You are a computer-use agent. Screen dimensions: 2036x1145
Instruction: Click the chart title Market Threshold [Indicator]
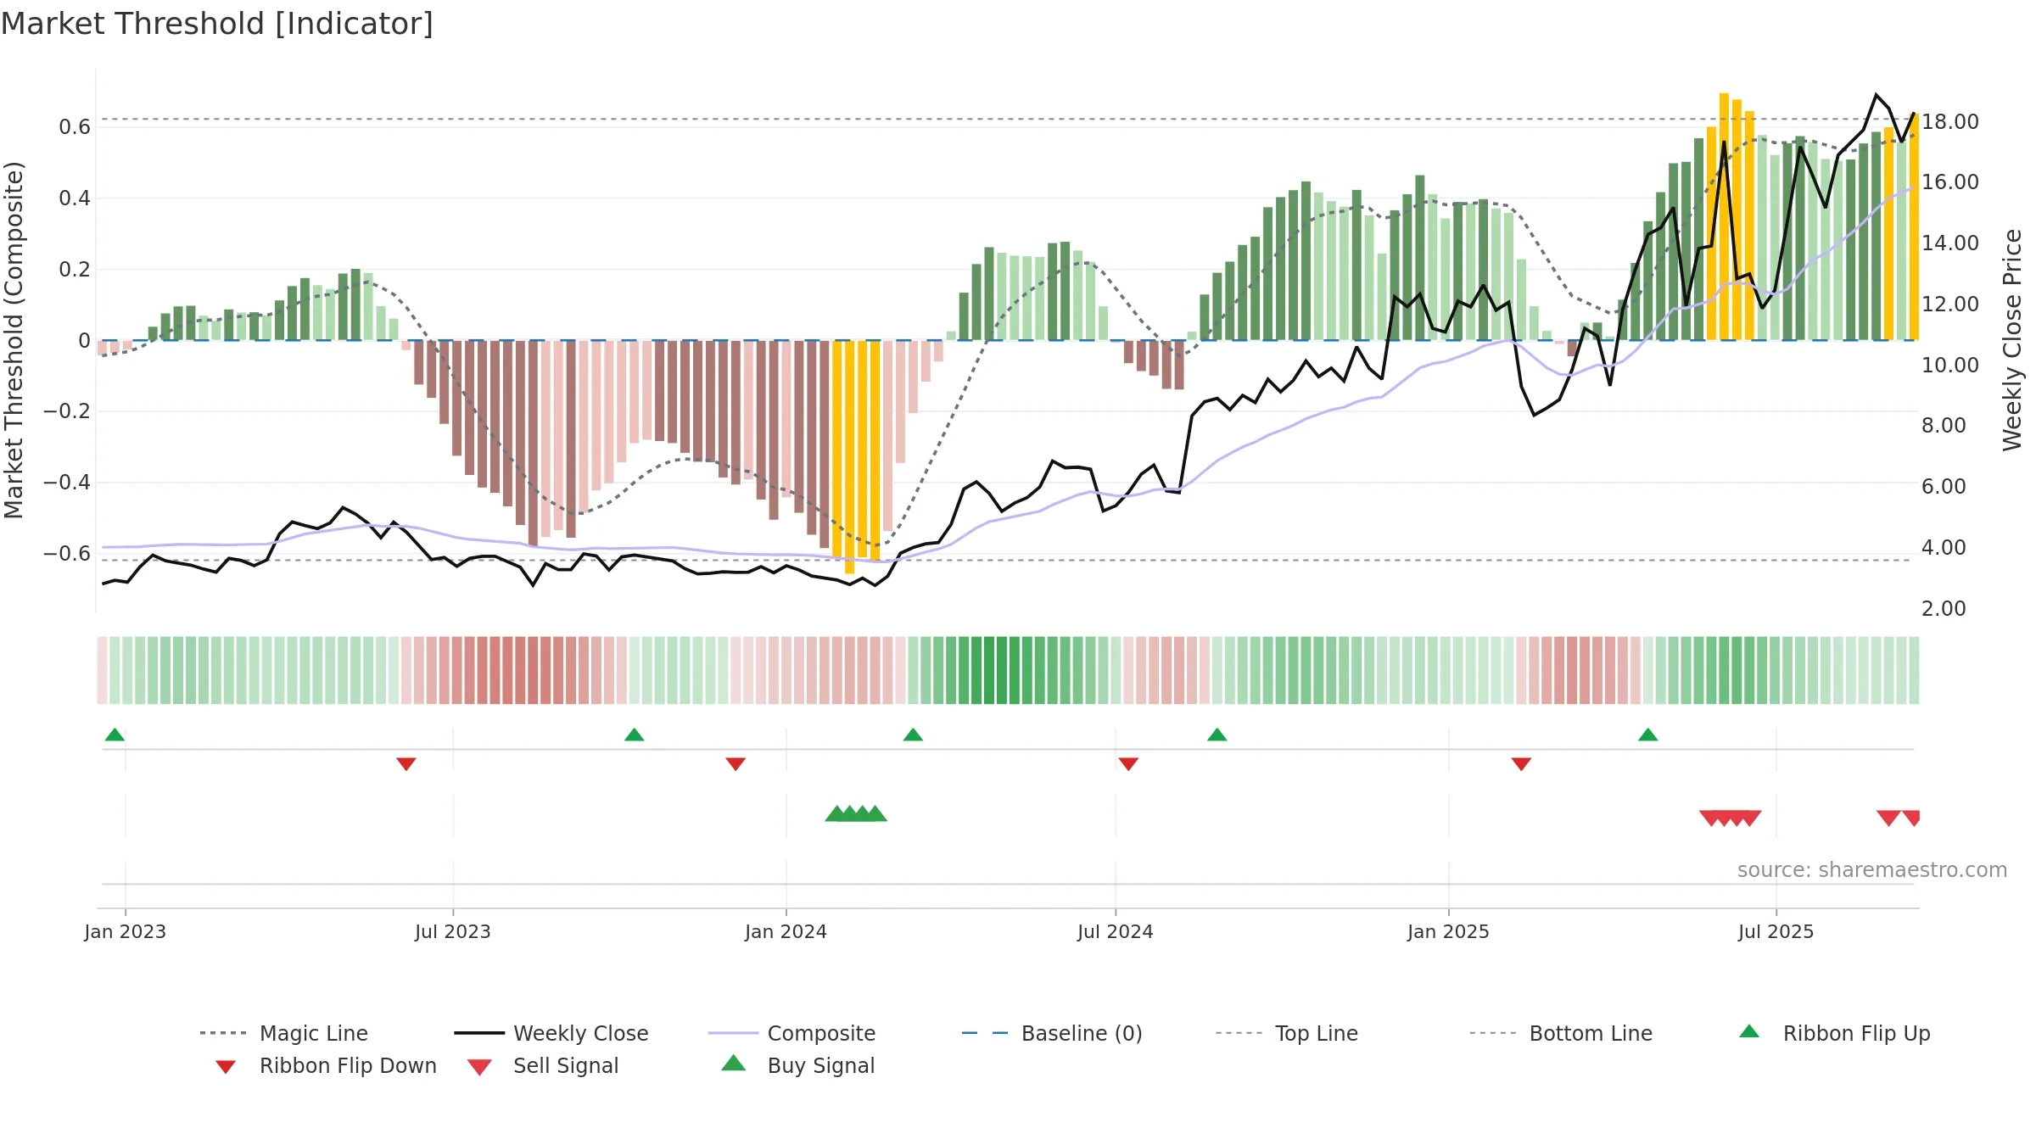click(217, 24)
